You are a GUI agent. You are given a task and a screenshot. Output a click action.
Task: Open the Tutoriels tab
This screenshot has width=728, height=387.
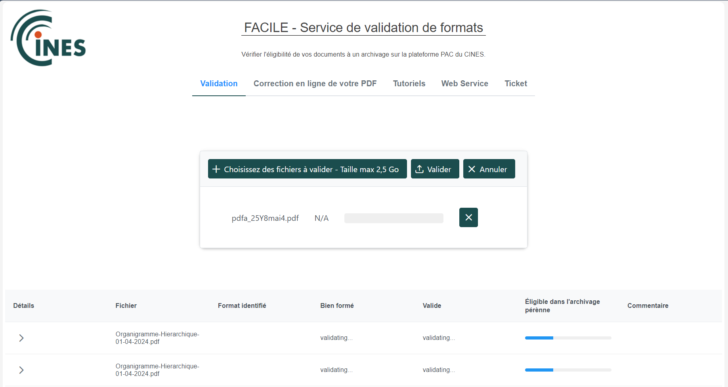(409, 83)
